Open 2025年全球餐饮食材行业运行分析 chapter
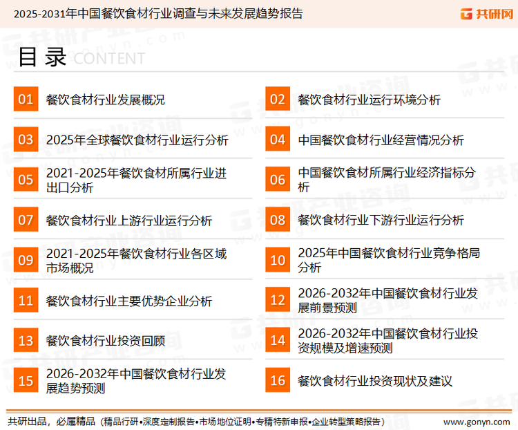 [x=137, y=140]
